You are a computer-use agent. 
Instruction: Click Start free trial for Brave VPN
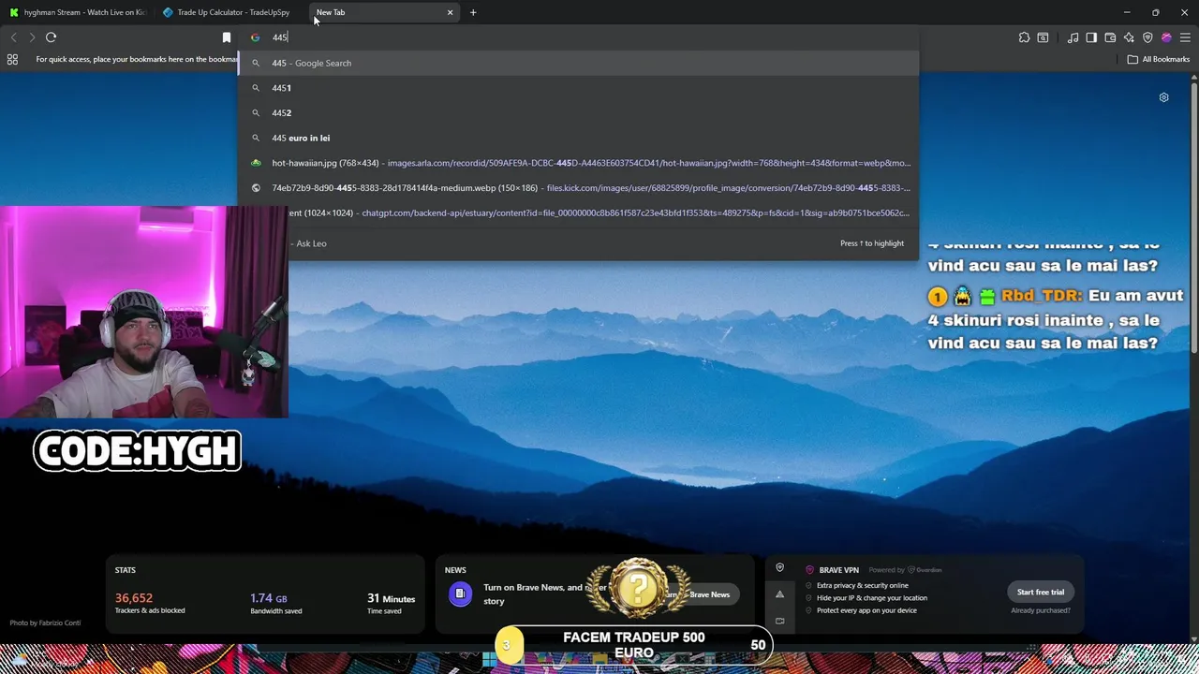pos(1041,592)
